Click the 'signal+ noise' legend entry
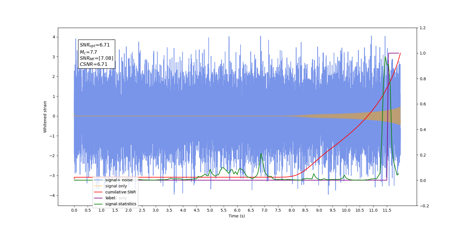Image resolution: width=463 pixels, height=231 pixels. tap(119, 180)
